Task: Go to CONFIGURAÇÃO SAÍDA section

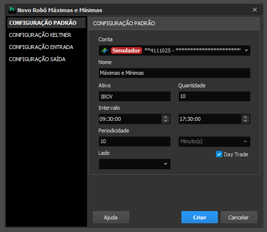Action: click(37, 59)
